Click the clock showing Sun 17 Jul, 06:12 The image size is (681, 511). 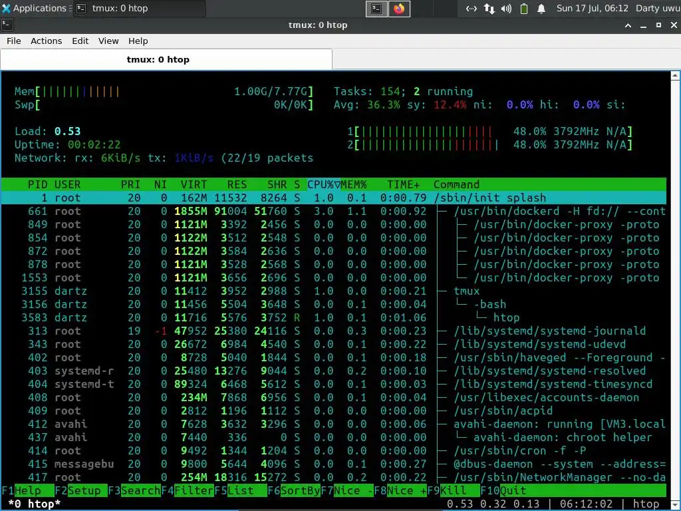pos(593,8)
